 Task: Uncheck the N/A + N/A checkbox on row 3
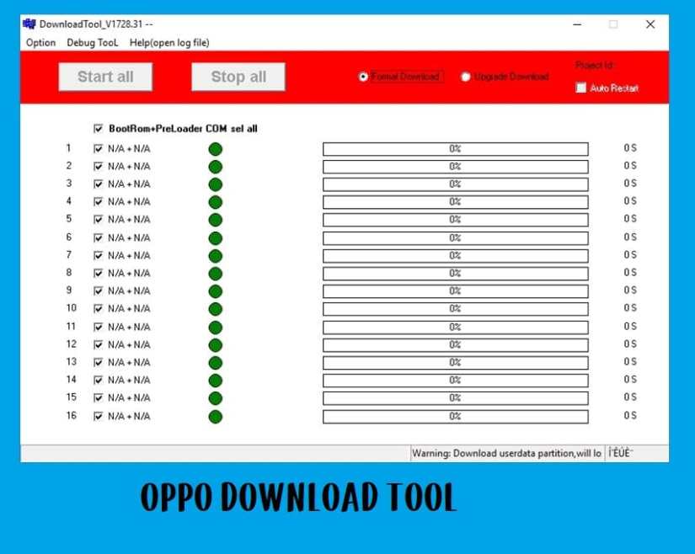tap(98, 184)
